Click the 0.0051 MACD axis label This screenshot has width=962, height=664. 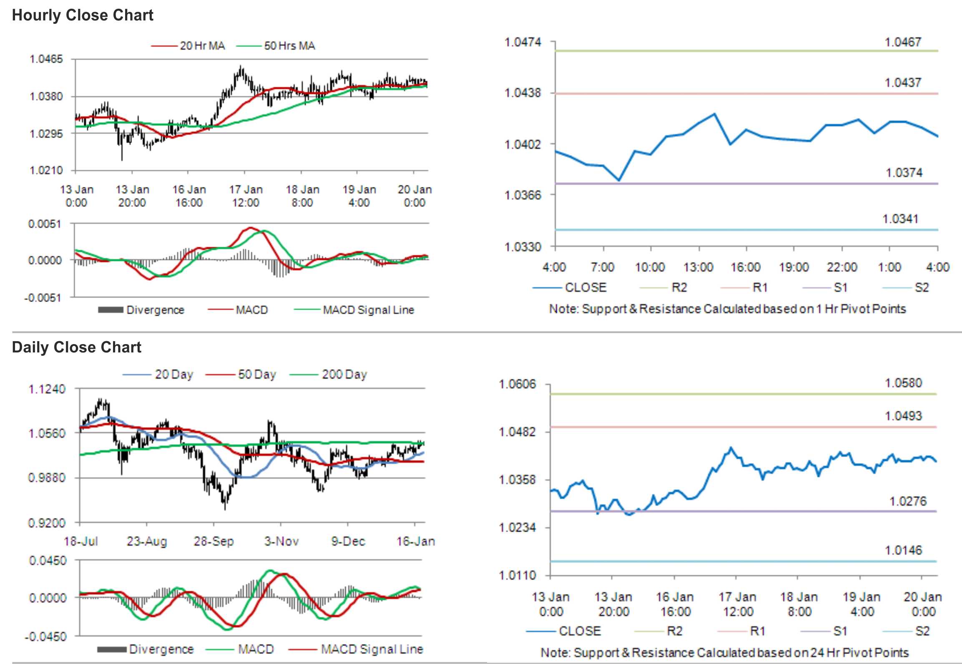(45, 224)
